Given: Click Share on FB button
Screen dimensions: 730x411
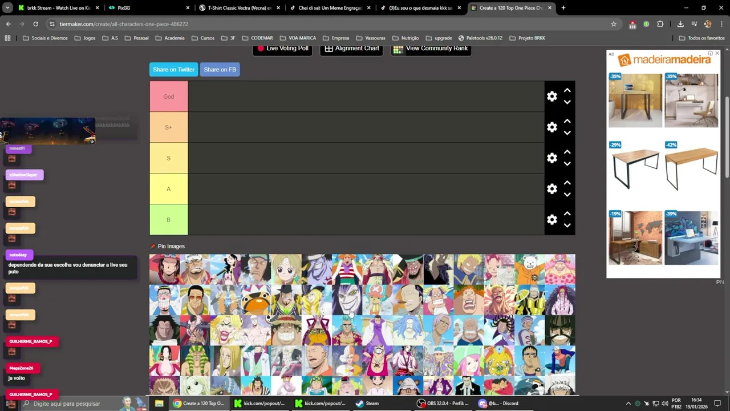Looking at the screenshot, I should pos(220,70).
